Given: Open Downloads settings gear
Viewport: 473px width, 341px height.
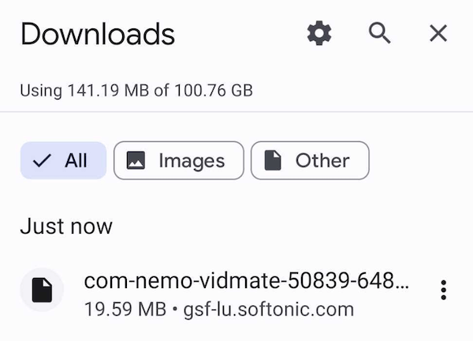Looking at the screenshot, I should pos(319,33).
